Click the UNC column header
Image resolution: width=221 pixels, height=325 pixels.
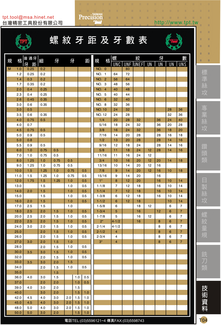117,64
